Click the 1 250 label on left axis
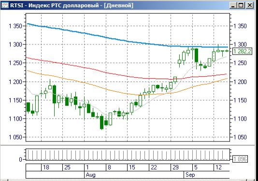Viewport: 258px width, 181px height. tap(15, 63)
